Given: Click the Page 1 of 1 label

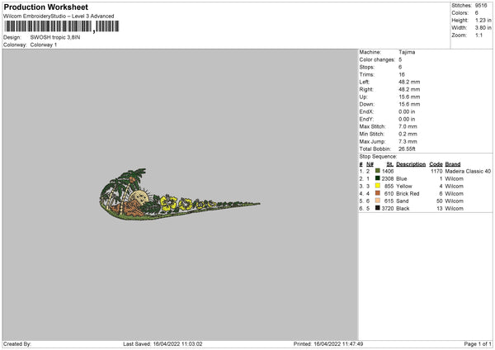Looking at the screenshot, I should 478,343.
